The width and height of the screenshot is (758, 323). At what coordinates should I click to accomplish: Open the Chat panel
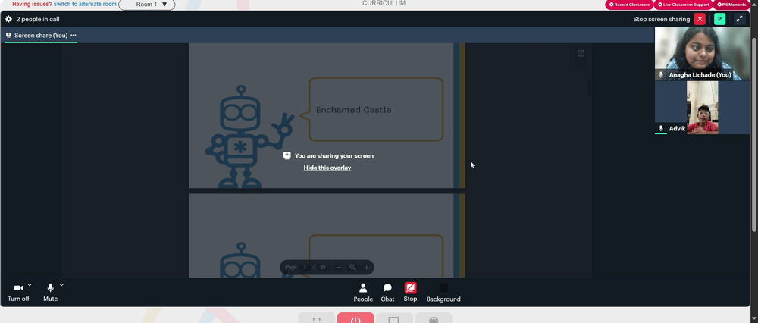coord(387,293)
